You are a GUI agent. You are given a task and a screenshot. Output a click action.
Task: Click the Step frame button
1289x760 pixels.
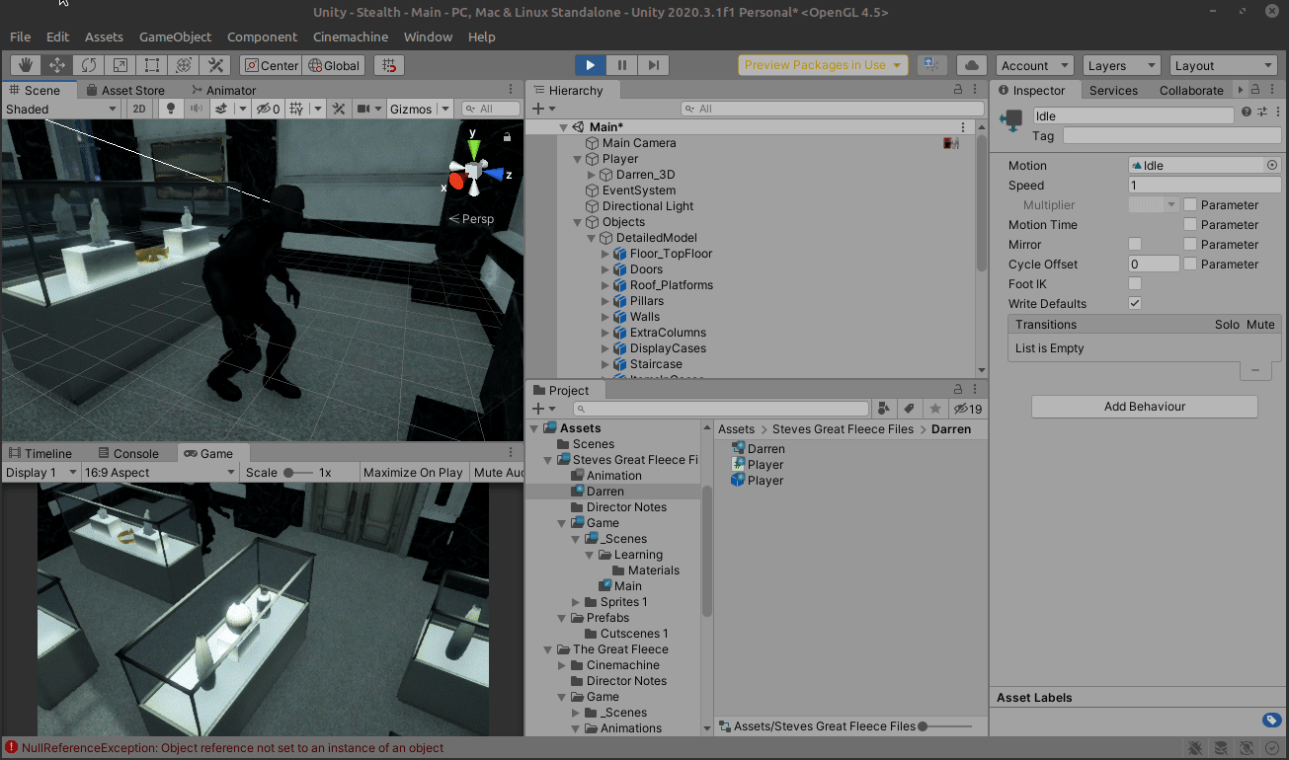coord(653,65)
